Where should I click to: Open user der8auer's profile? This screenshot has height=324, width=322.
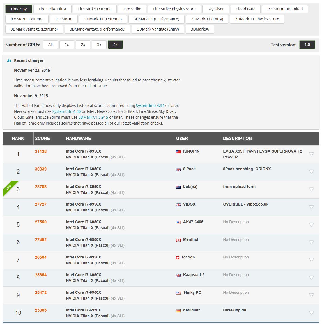point(191,310)
